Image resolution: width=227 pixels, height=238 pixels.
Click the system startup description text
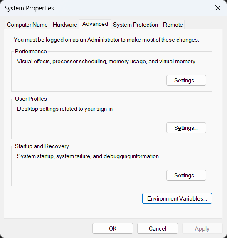[x=88, y=156]
